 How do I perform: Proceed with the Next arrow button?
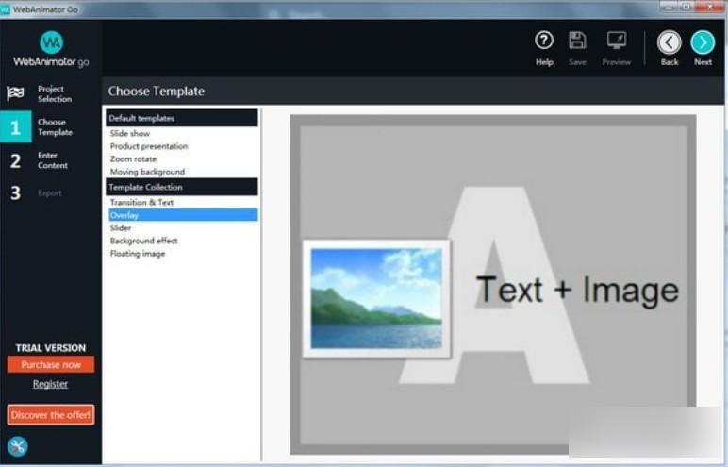tap(703, 42)
